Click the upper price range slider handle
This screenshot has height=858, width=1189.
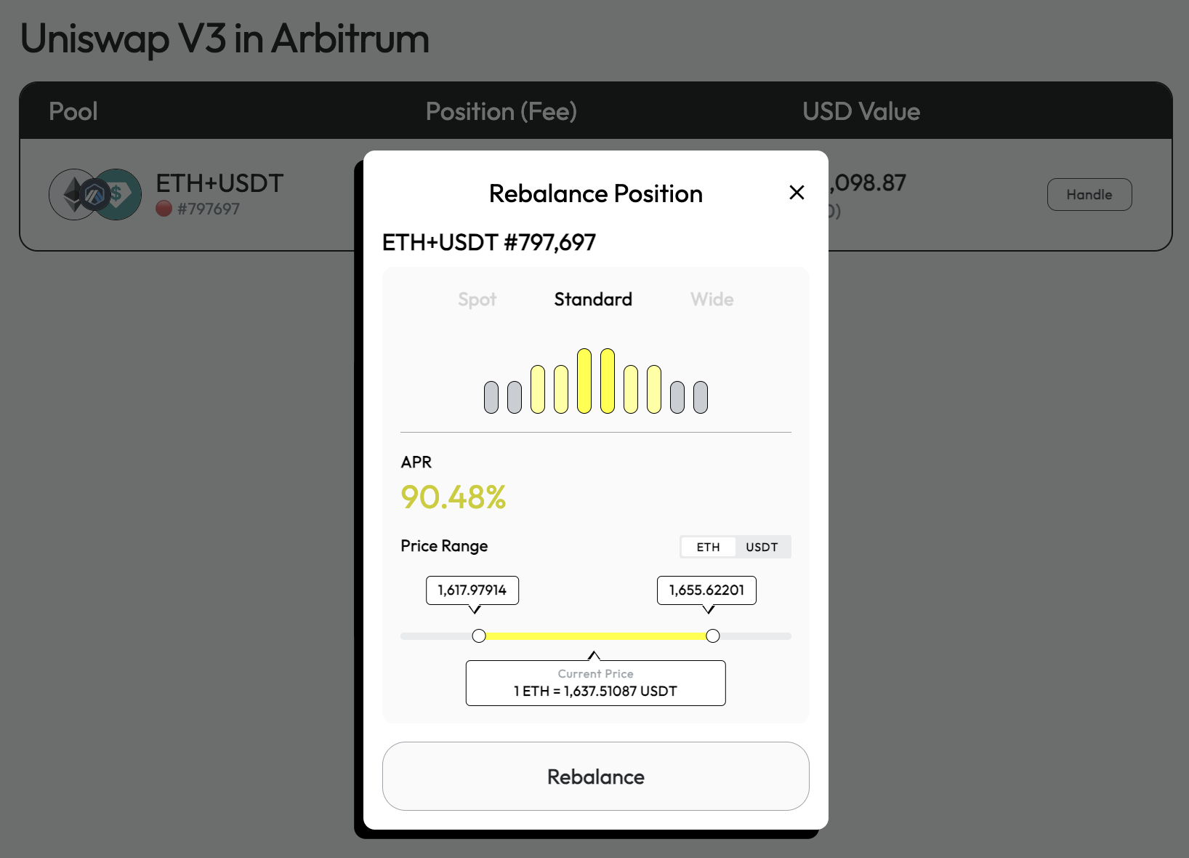tap(713, 636)
